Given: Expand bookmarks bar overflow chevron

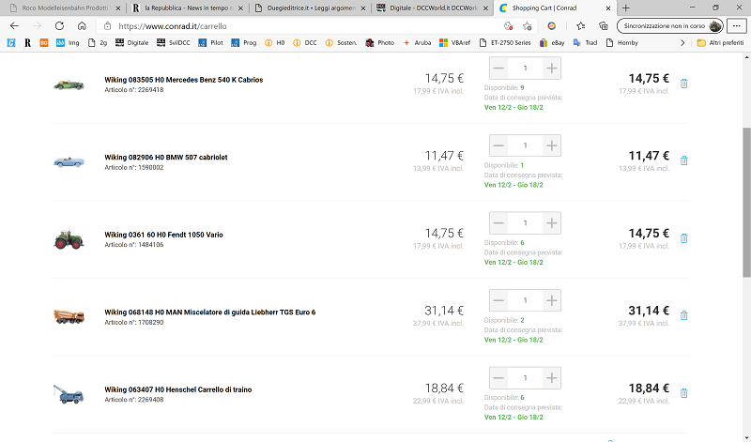Looking at the screenshot, I should [x=682, y=43].
